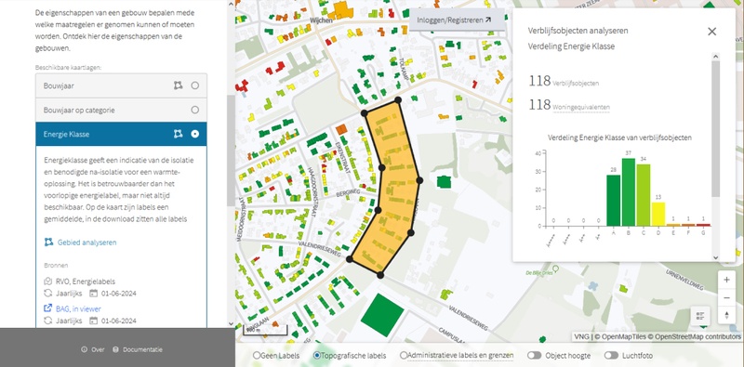Click the database icon next to Documentatie
This screenshot has height=367, width=744.
(115, 349)
